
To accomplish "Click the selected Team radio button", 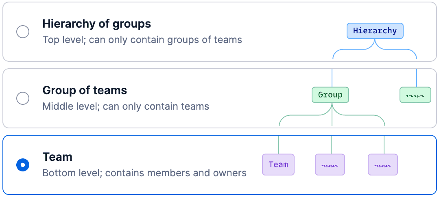I will [x=23, y=165].
